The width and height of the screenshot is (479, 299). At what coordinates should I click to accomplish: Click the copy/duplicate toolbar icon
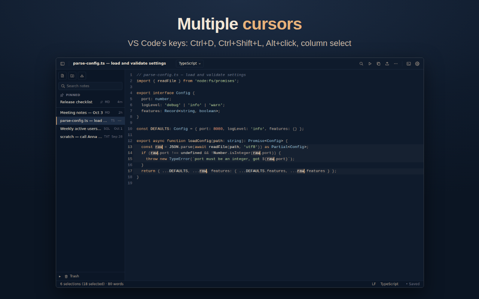pos(378,64)
